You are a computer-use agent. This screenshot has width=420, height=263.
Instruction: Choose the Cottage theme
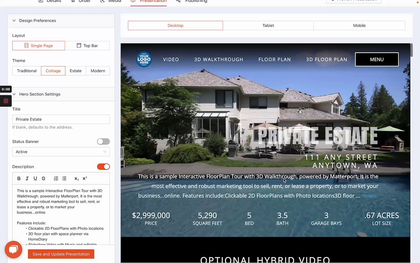pos(53,71)
